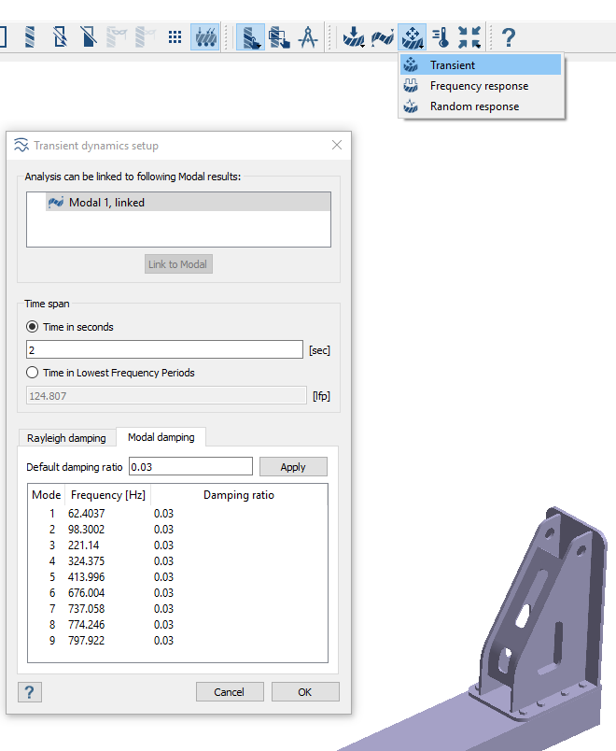The width and height of the screenshot is (616, 751).
Task: Click the highlighted multi-spring toolbar icon
Action: pos(204,37)
